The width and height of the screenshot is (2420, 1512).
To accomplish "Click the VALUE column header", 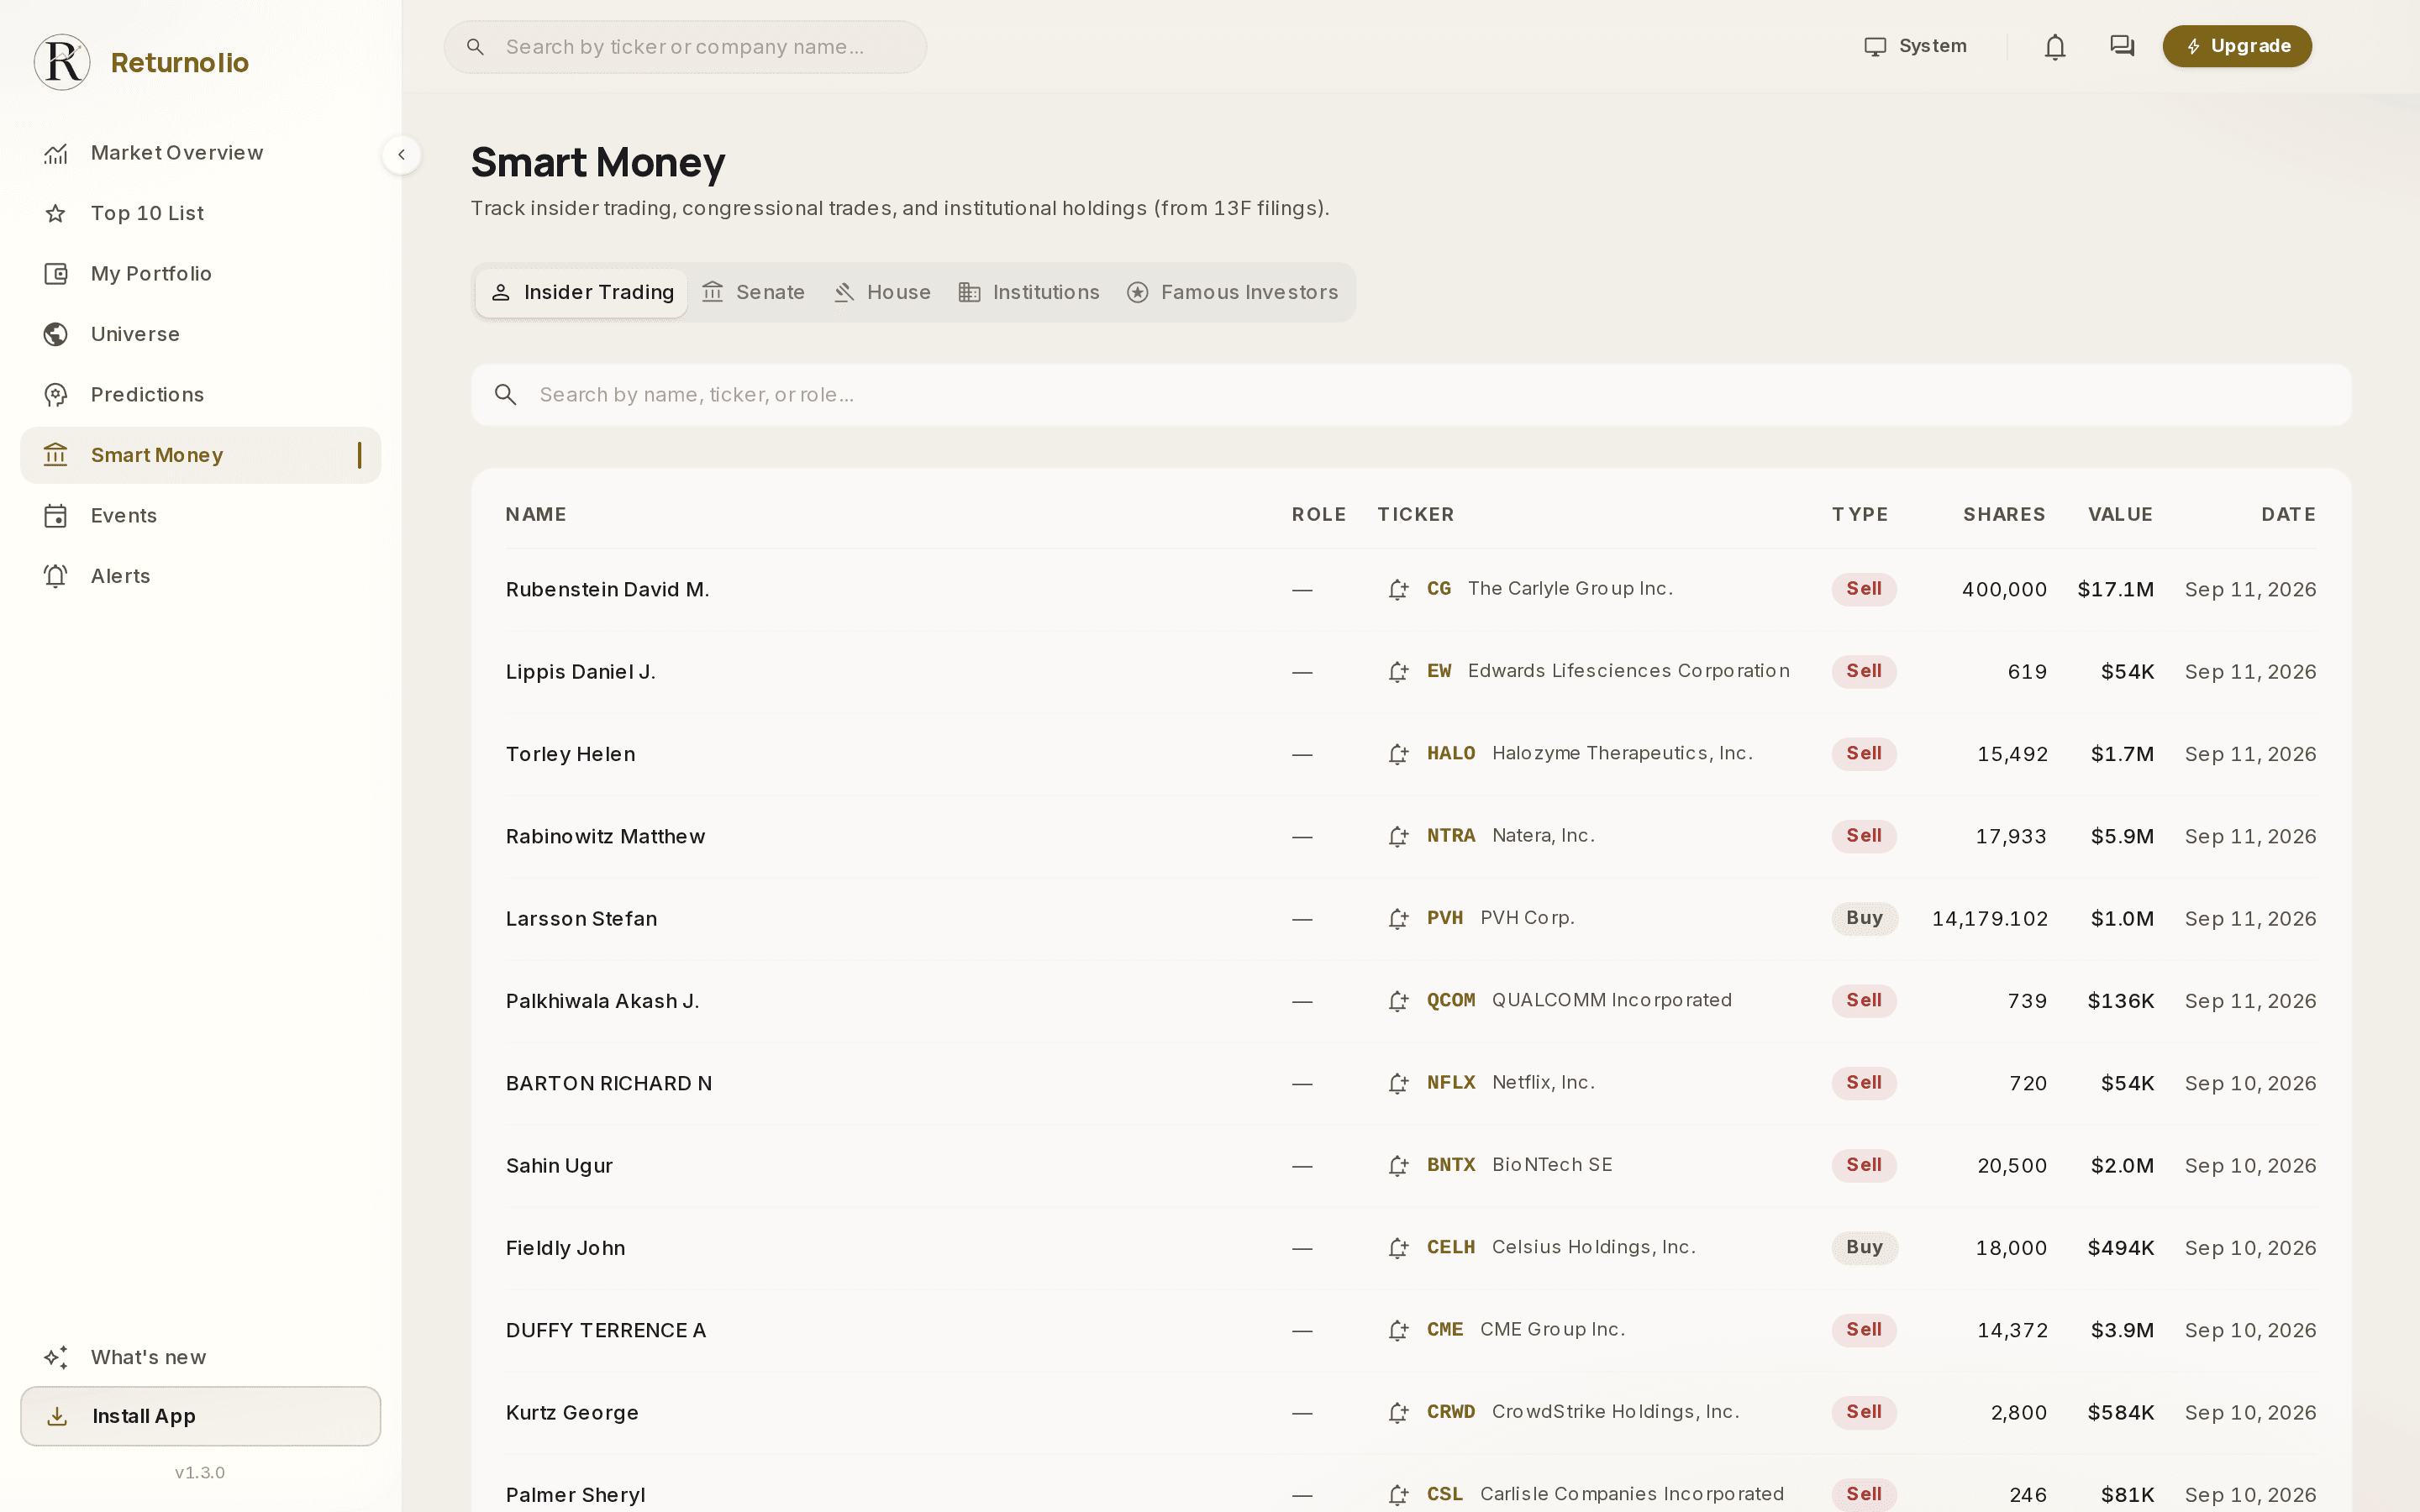I will tap(2120, 514).
